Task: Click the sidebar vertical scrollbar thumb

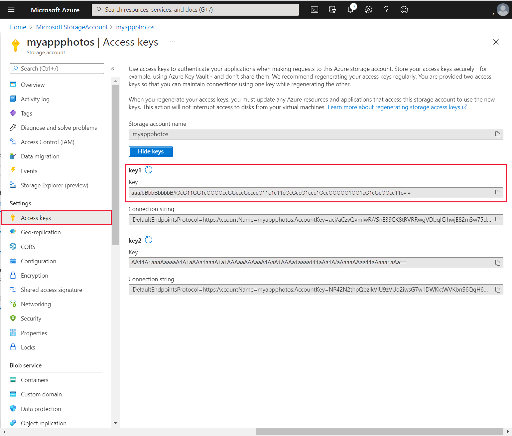Action: pyautogui.click(x=115, y=165)
